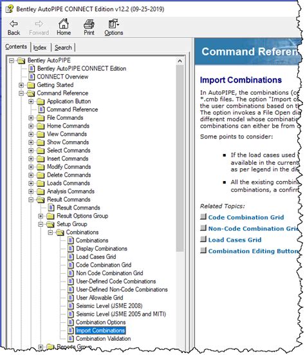Click the contents tree vertical scrollbar thumb
The image size is (305, 355).
pos(180,158)
